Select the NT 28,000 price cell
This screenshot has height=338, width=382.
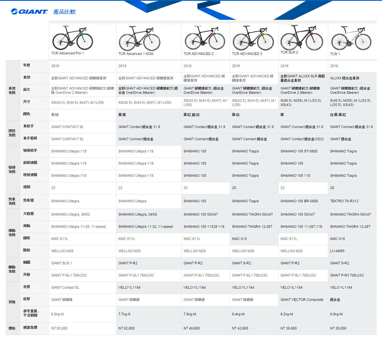352,328
